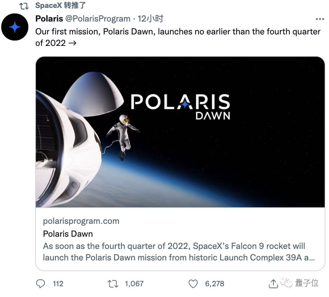Open the Polaris display name profile link
The height and width of the screenshot is (297, 329).
pyautogui.click(x=49, y=19)
